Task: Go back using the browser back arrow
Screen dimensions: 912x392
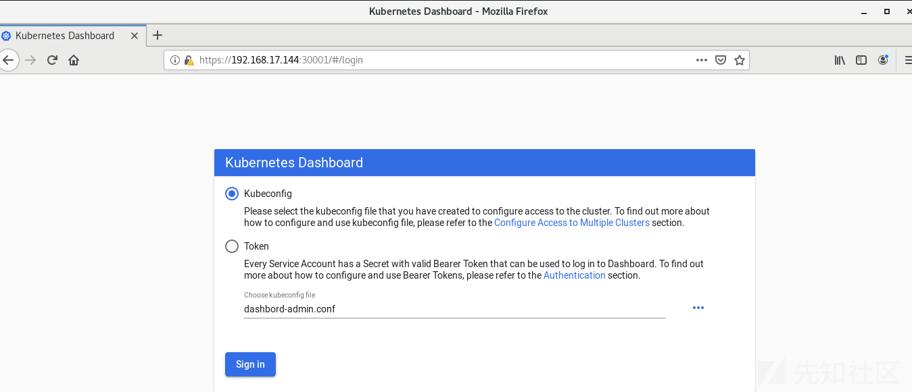Action: point(7,60)
